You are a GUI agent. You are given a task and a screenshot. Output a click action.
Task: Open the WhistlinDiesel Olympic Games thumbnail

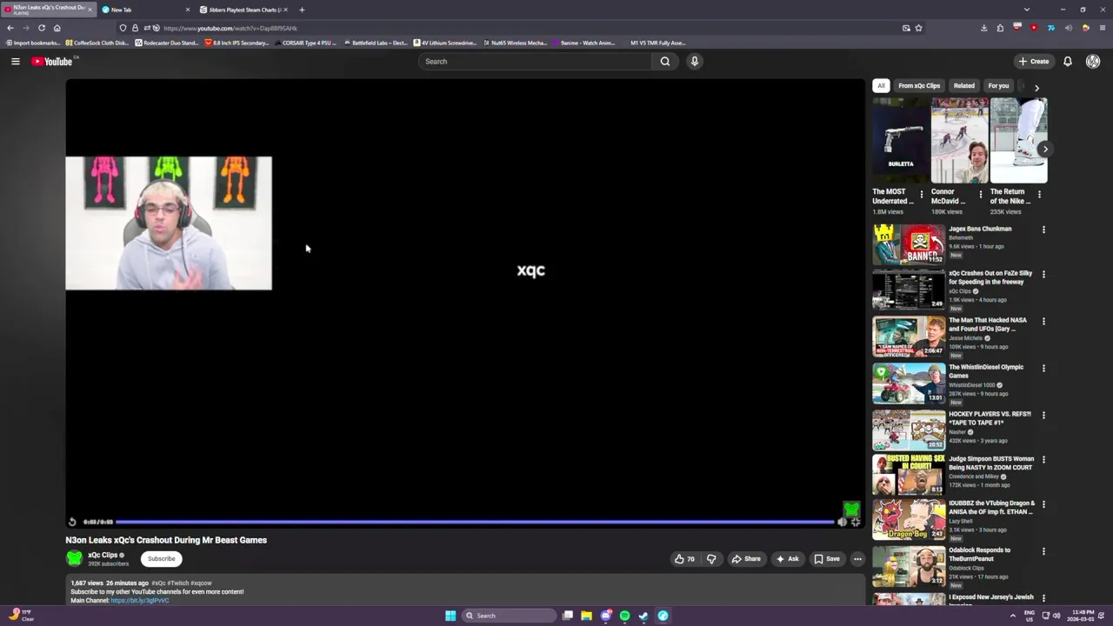[909, 383]
